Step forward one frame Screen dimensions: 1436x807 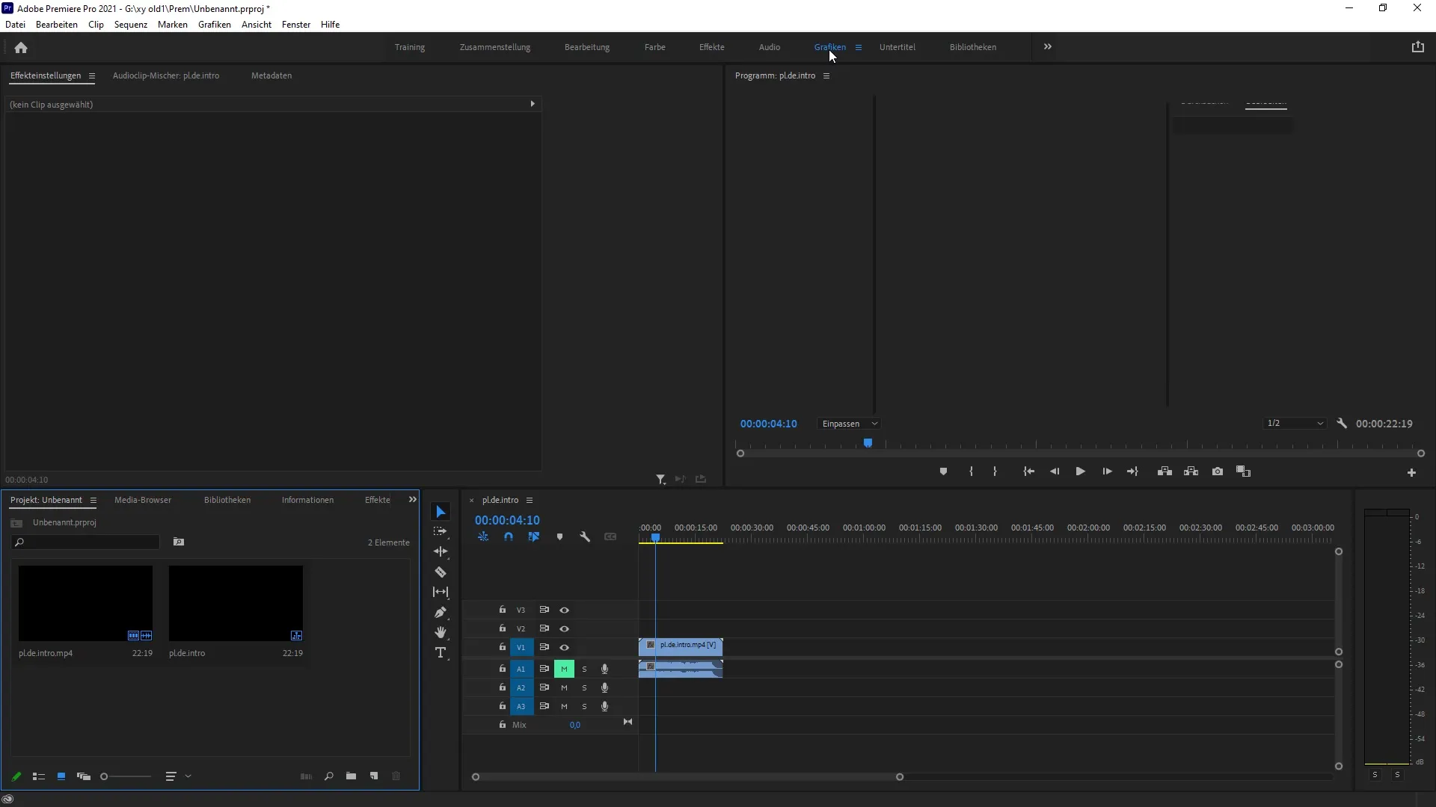[x=1107, y=471]
